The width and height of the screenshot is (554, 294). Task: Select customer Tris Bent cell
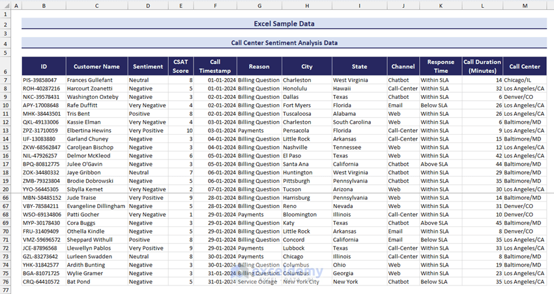tap(97, 114)
